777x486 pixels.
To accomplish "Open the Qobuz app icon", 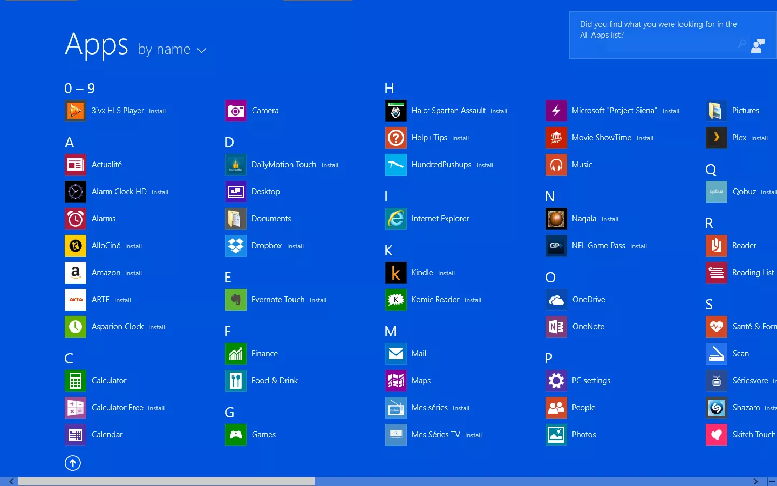I will click(717, 192).
